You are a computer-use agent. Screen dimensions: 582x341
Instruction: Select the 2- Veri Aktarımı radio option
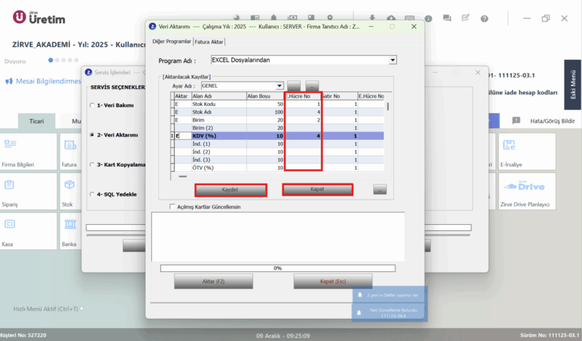click(92, 135)
